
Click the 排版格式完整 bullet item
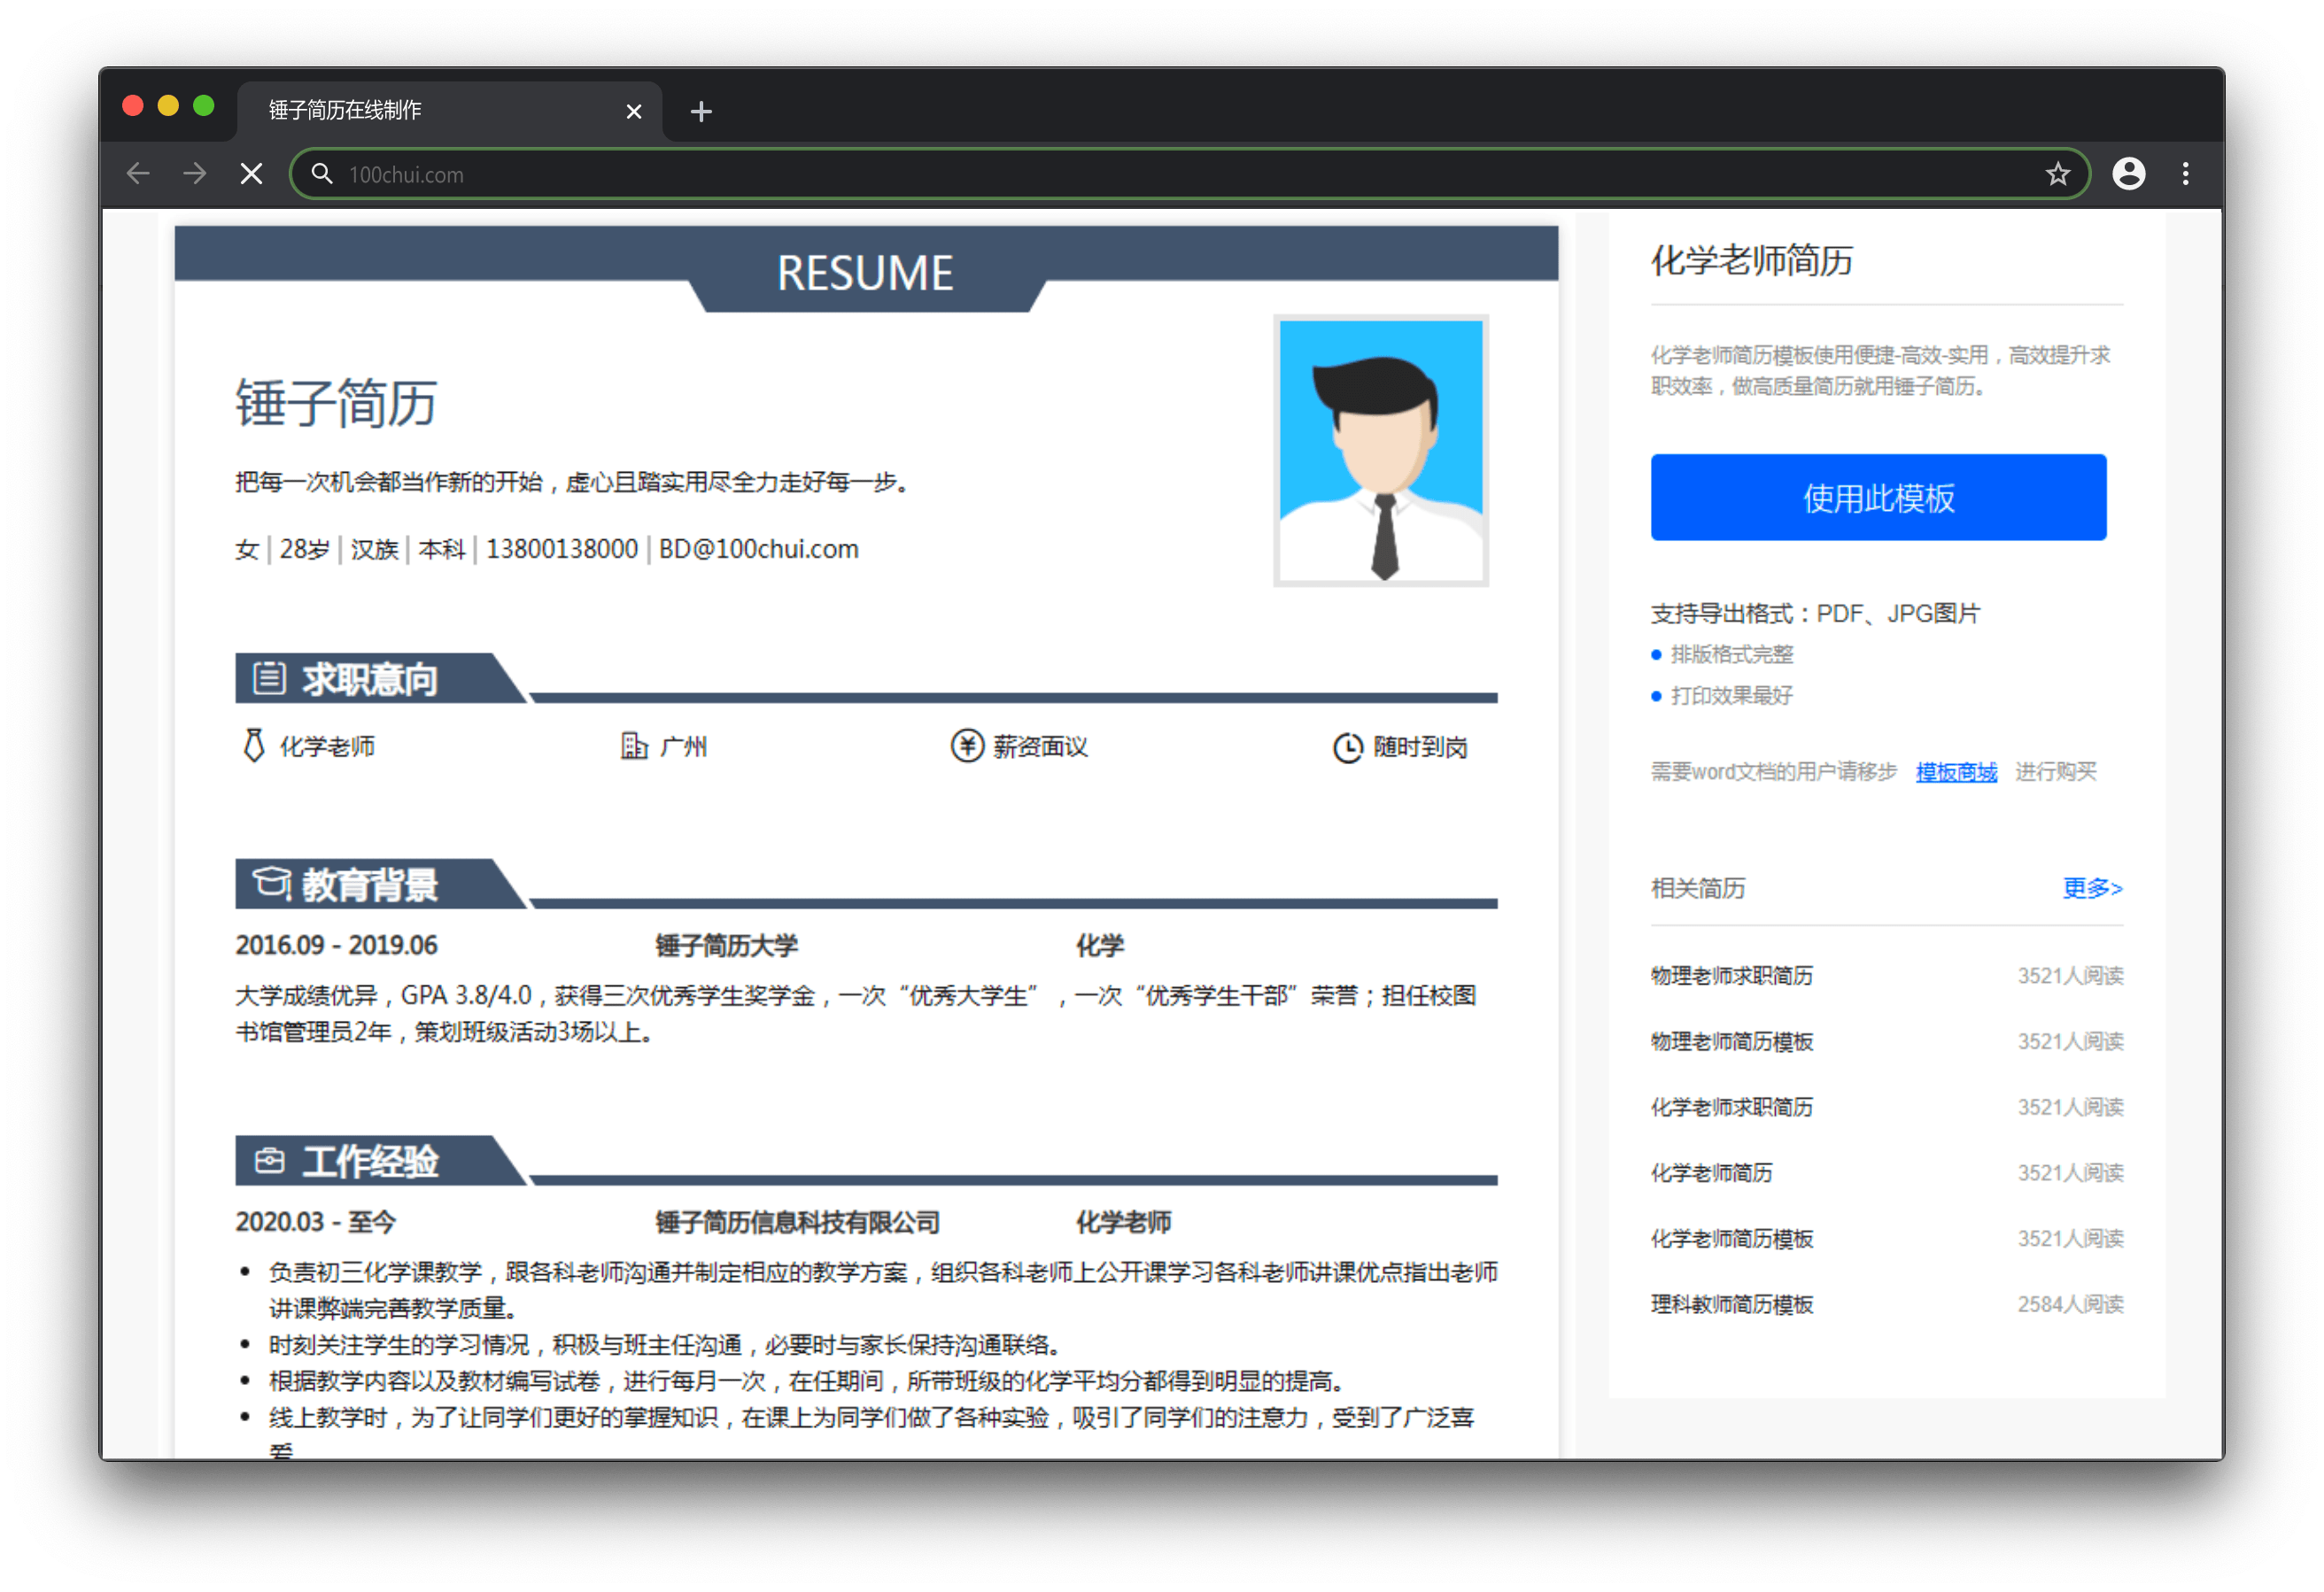click(x=1731, y=654)
